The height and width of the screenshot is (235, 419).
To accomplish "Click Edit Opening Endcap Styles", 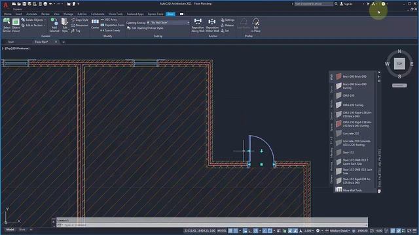I will click(145, 28).
